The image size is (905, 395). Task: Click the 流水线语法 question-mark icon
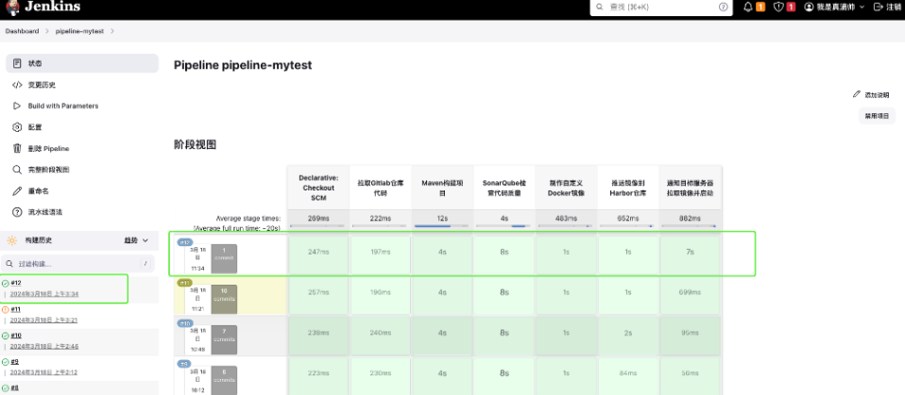(x=17, y=212)
